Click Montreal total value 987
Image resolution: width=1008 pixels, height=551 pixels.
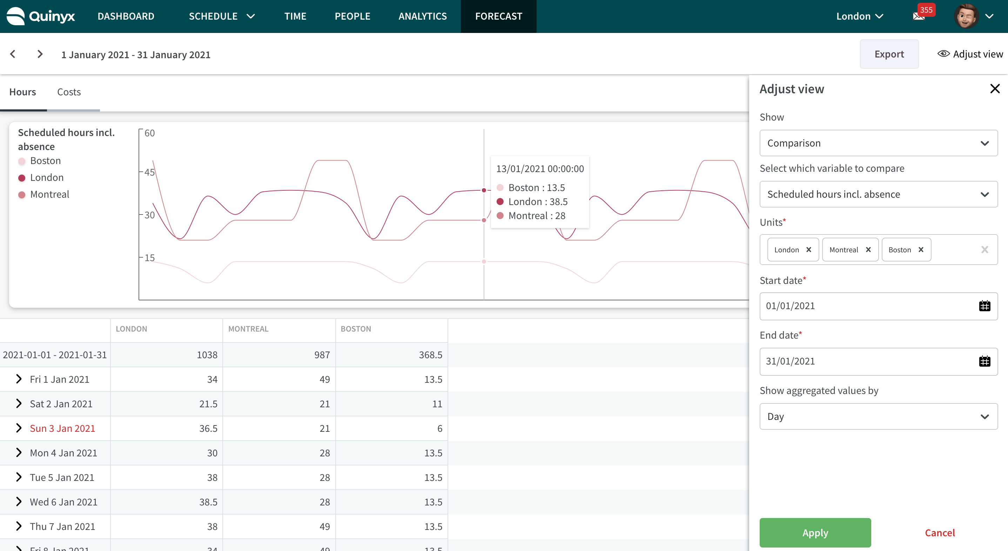322,355
